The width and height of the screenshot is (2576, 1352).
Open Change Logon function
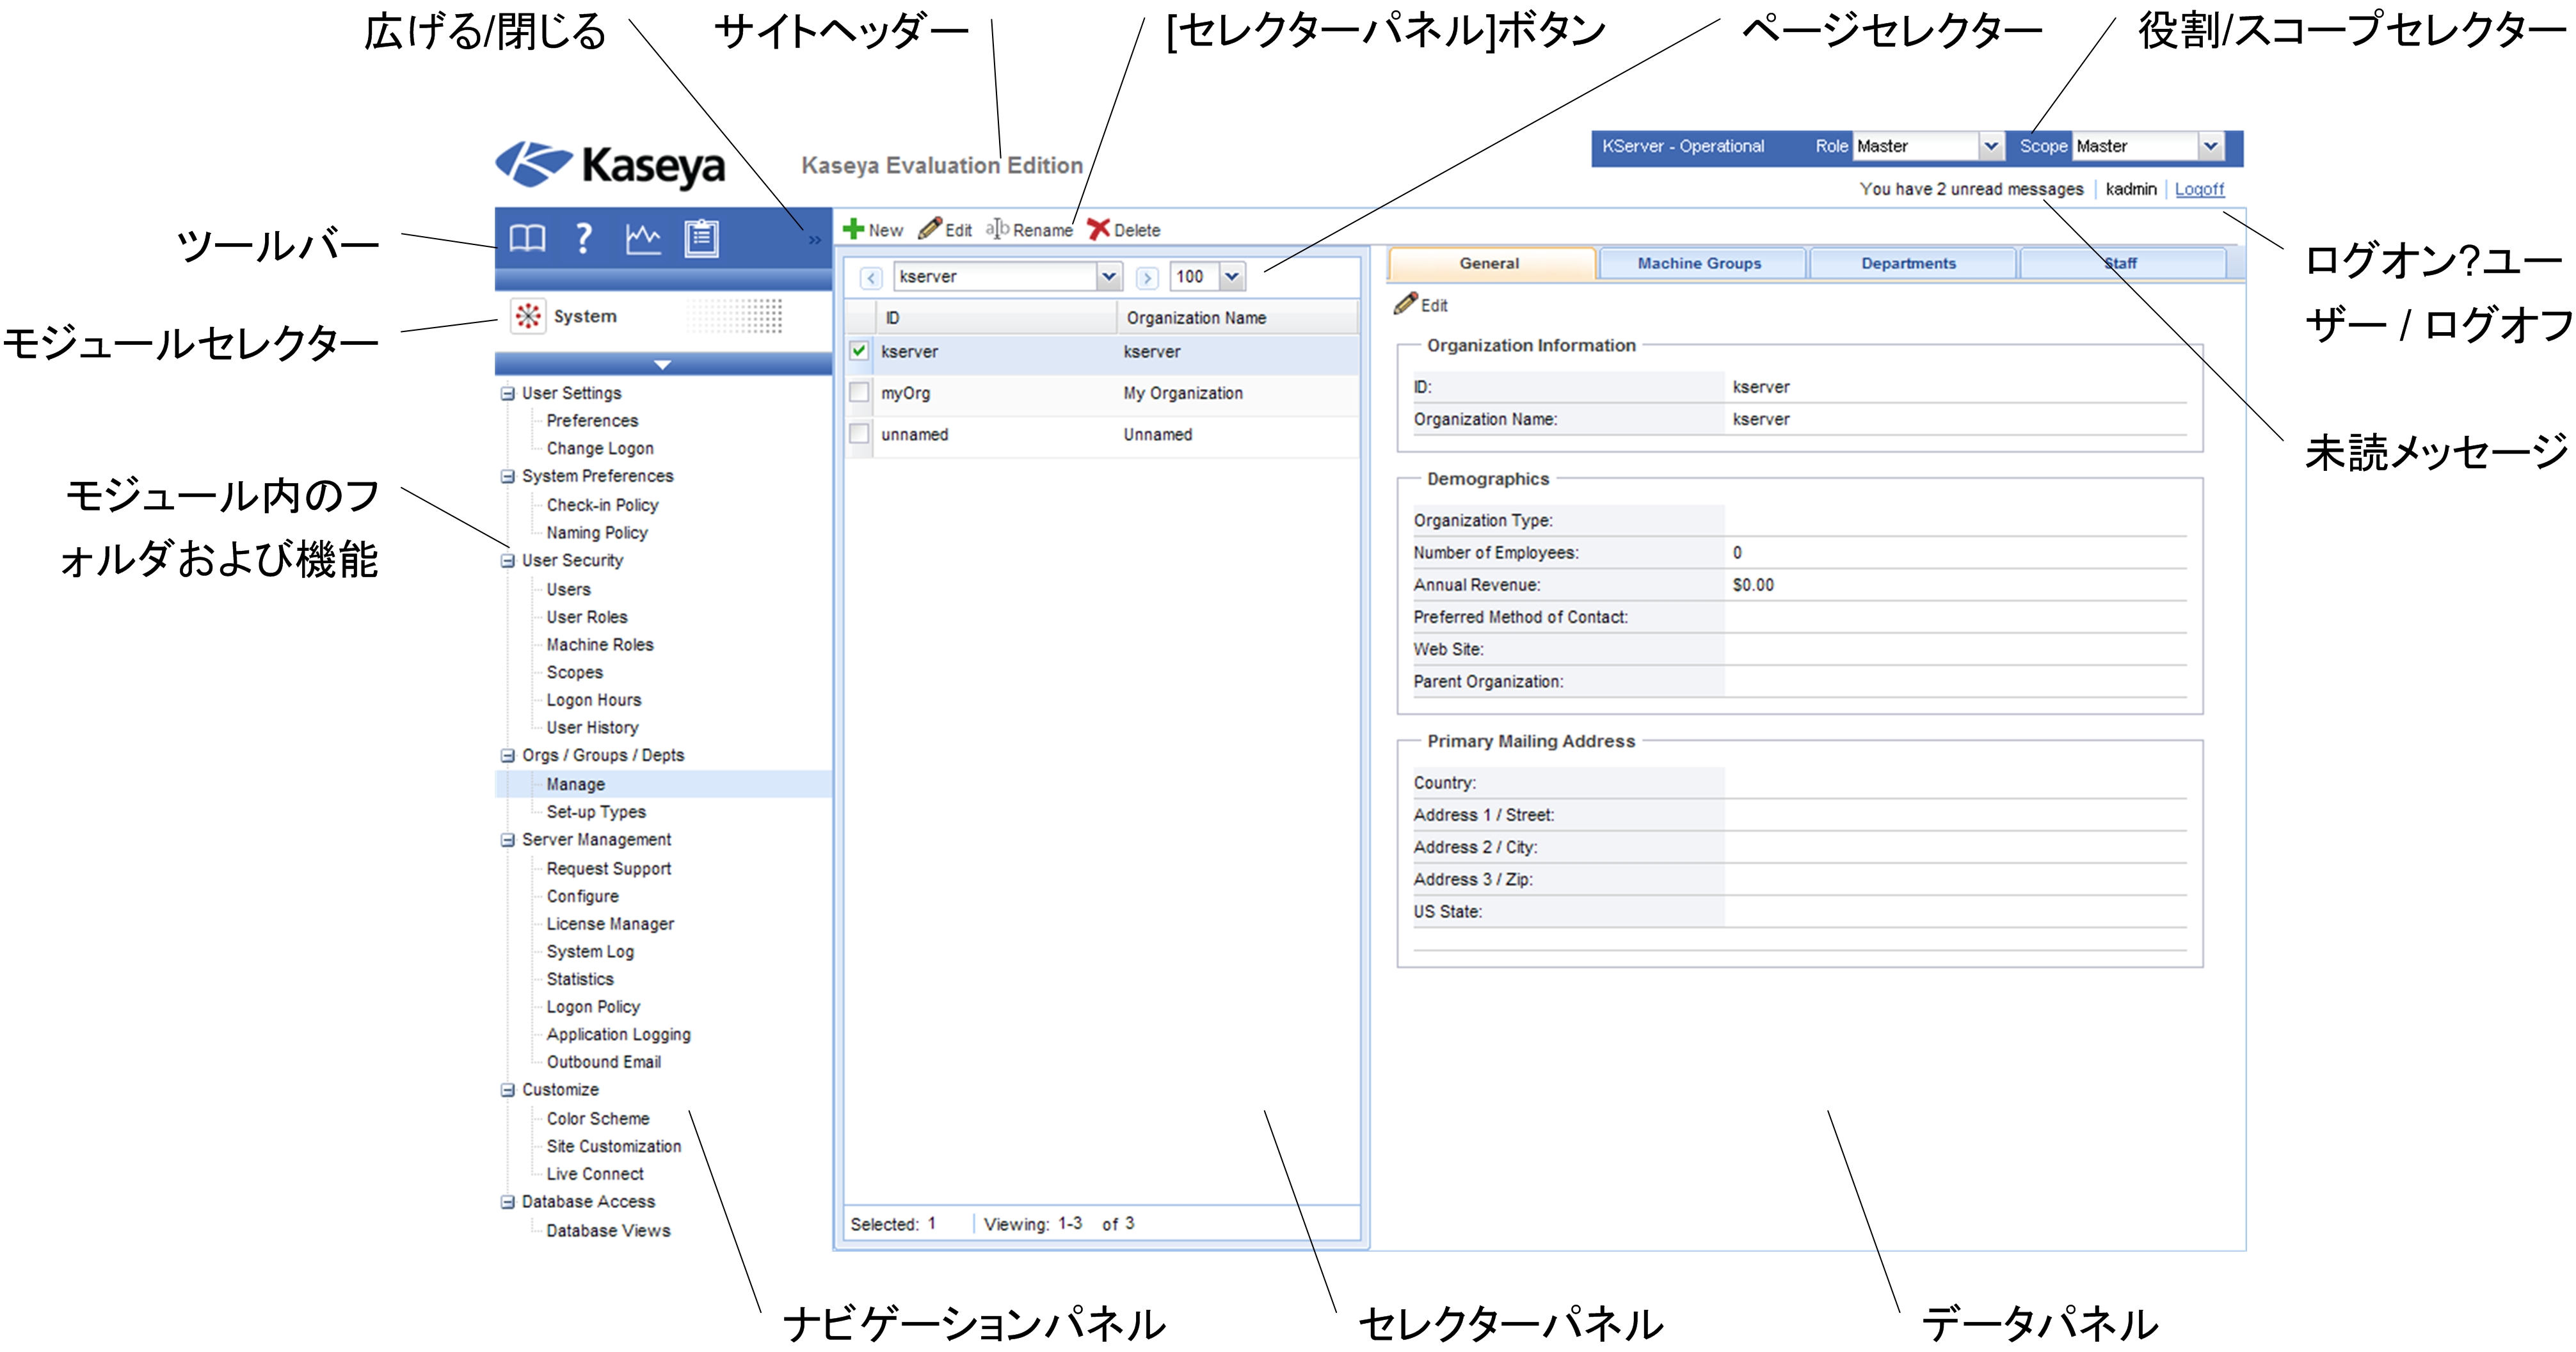pyautogui.click(x=600, y=448)
